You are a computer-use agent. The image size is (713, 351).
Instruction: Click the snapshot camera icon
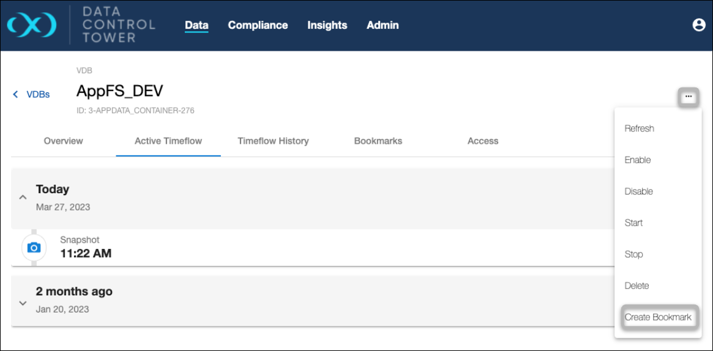34,248
